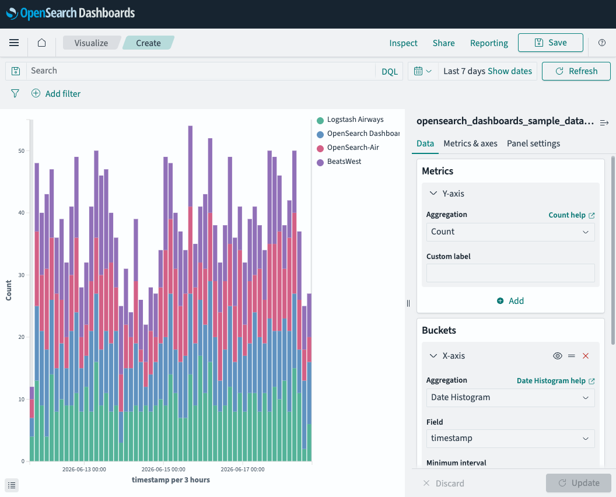Click the Logstash Airways legend label
This screenshot has width=616, height=497.
point(355,120)
